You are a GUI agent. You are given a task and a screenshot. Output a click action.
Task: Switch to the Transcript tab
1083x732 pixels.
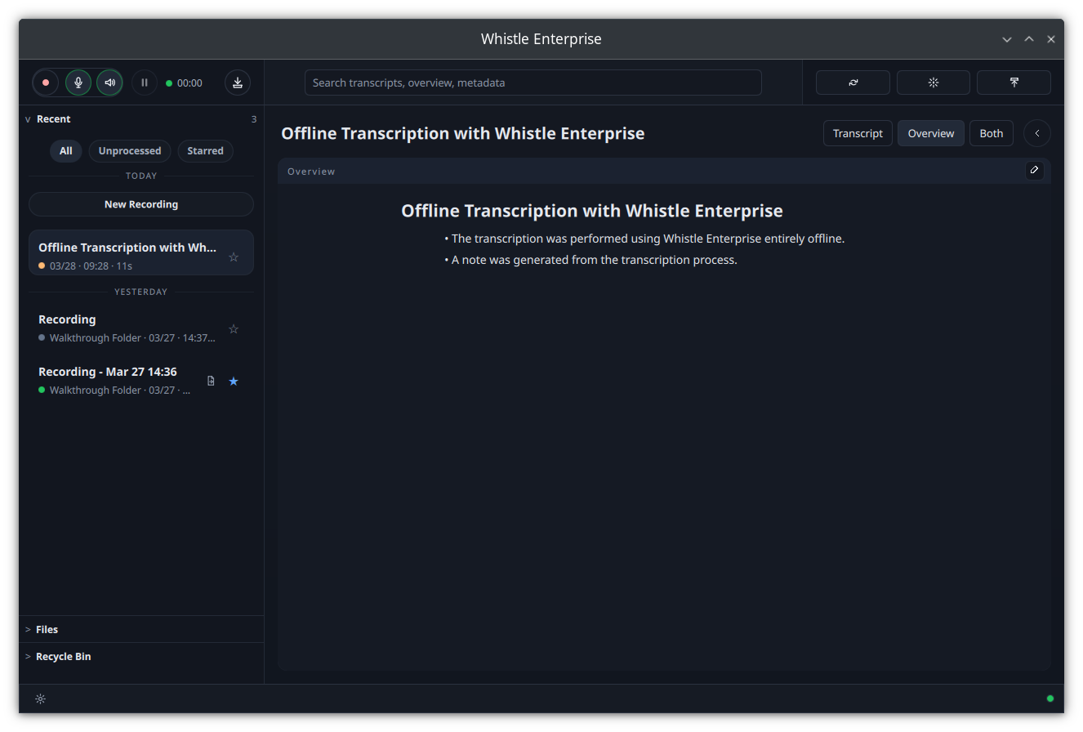pos(858,132)
